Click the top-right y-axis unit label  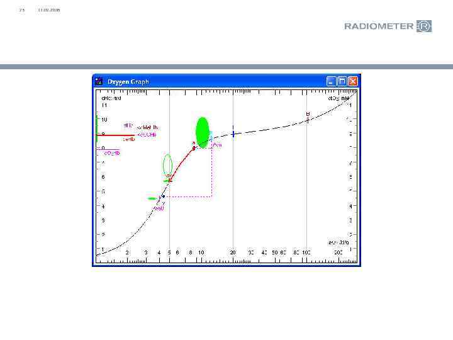tap(338, 98)
